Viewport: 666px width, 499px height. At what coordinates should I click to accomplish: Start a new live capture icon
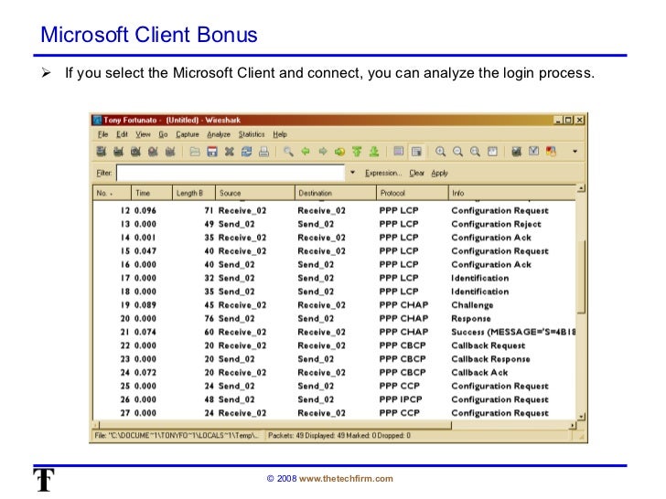tap(135, 152)
